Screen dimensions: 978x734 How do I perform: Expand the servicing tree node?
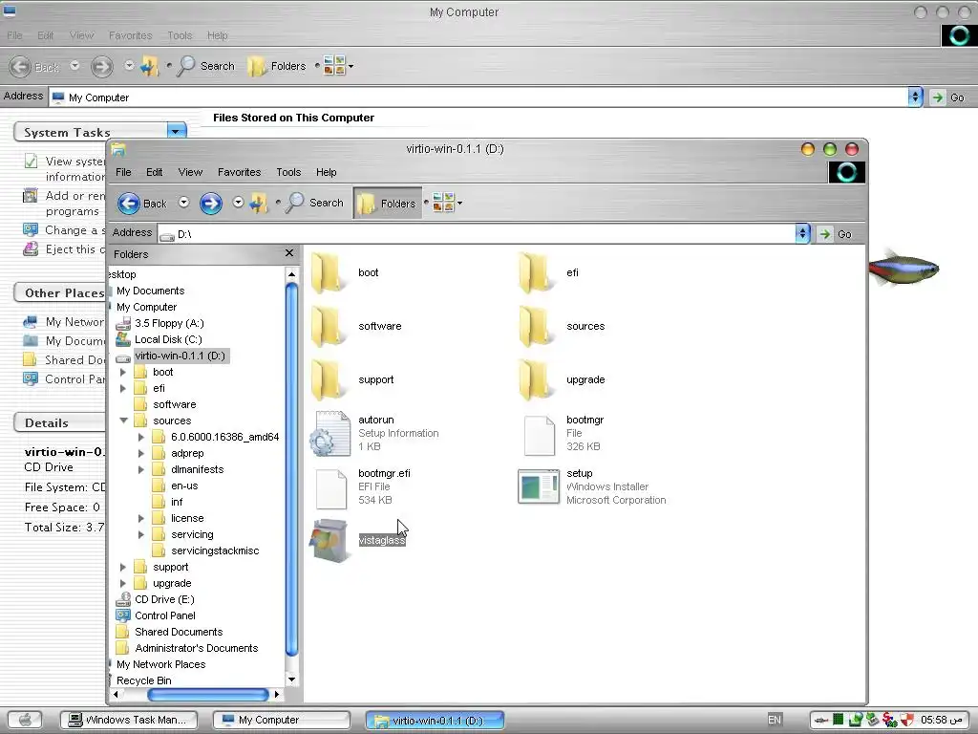point(141,534)
